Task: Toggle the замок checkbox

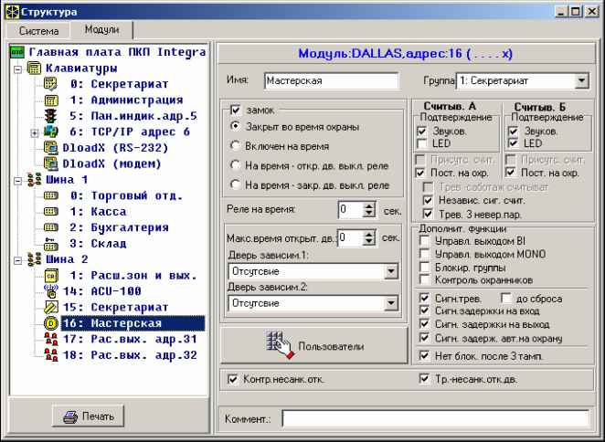Action: click(236, 109)
